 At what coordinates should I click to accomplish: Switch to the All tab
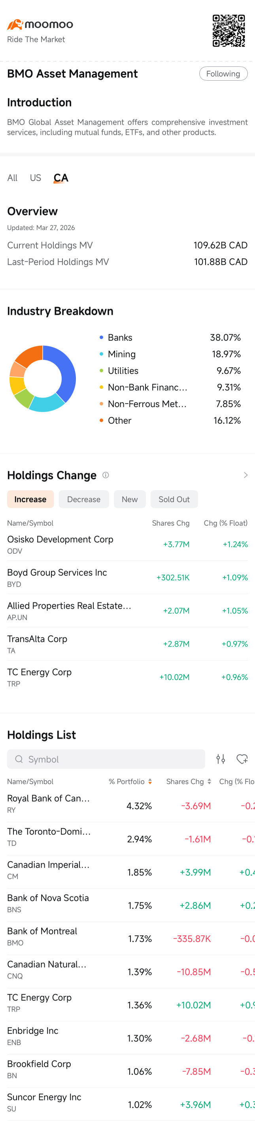pyautogui.click(x=12, y=177)
